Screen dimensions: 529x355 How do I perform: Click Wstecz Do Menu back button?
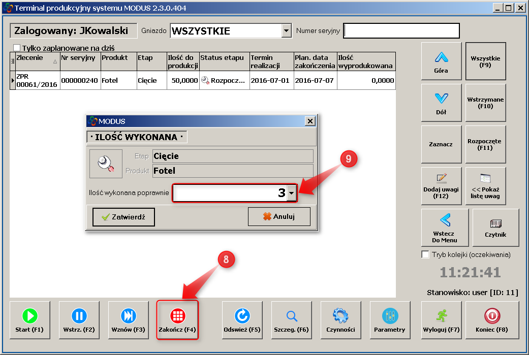pyautogui.click(x=445, y=228)
